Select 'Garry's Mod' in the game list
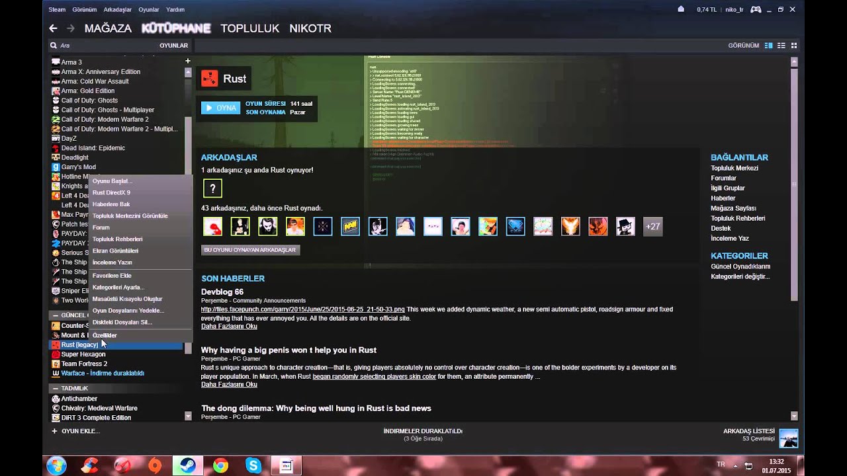 [79, 167]
